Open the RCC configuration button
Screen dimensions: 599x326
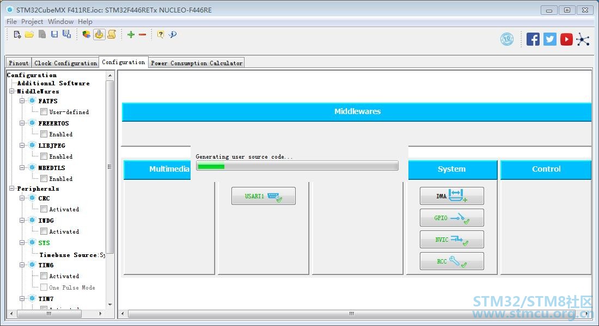click(x=451, y=261)
